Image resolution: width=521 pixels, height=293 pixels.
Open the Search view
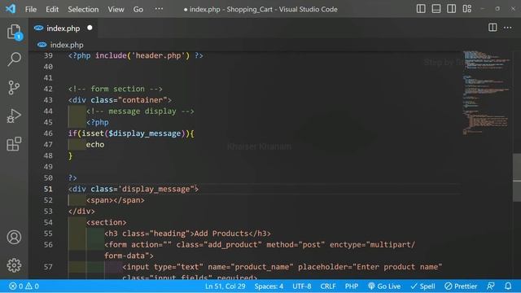coord(14,59)
